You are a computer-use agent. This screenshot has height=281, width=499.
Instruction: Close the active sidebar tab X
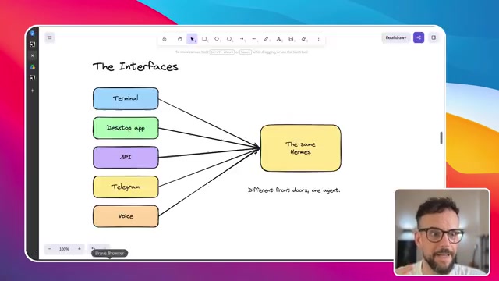pos(33,55)
